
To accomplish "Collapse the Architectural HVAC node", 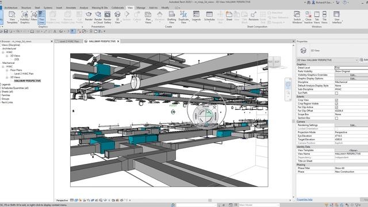I will [3, 52].
